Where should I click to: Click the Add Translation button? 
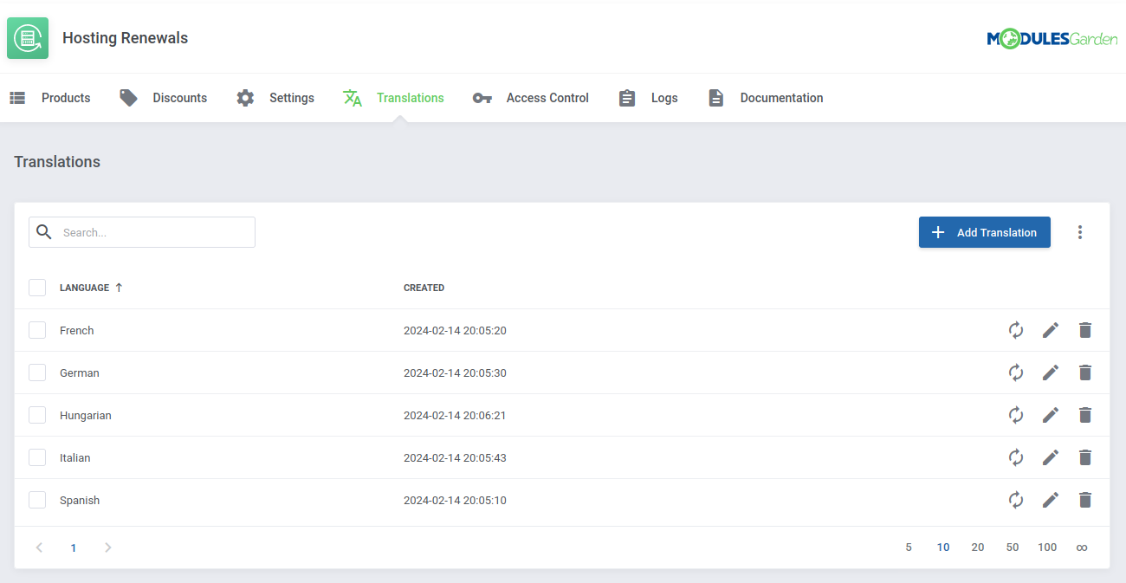click(x=985, y=232)
